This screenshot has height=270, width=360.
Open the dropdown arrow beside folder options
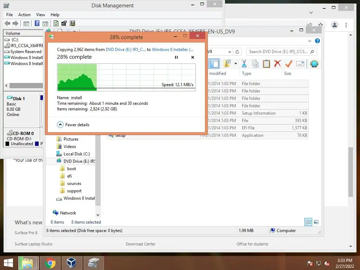point(236,64)
